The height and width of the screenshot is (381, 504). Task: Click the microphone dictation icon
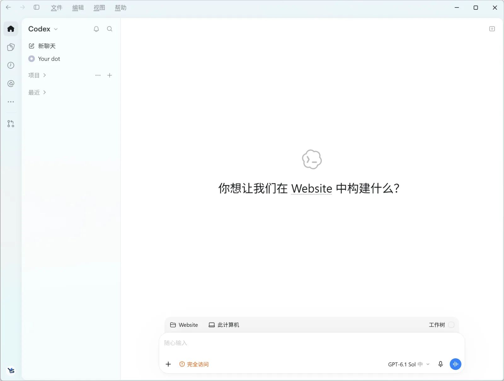pos(441,364)
